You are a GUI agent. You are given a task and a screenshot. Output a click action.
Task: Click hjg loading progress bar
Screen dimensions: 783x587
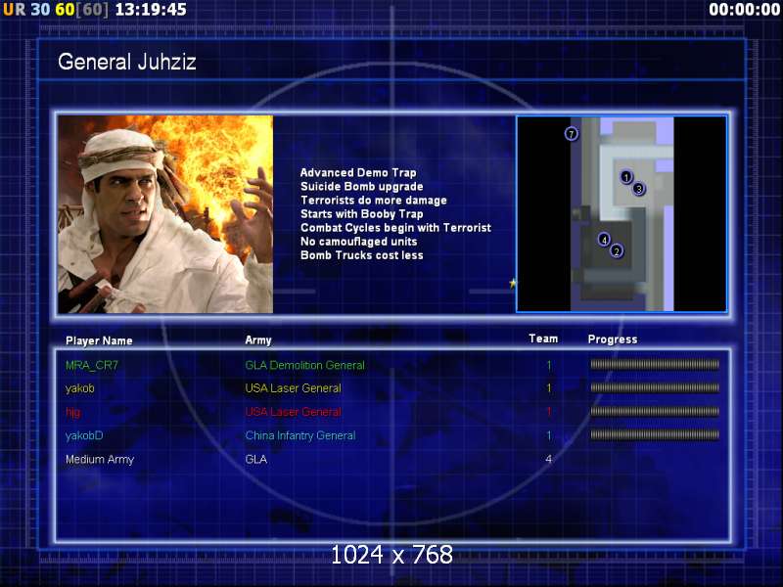pyautogui.click(x=655, y=412)
